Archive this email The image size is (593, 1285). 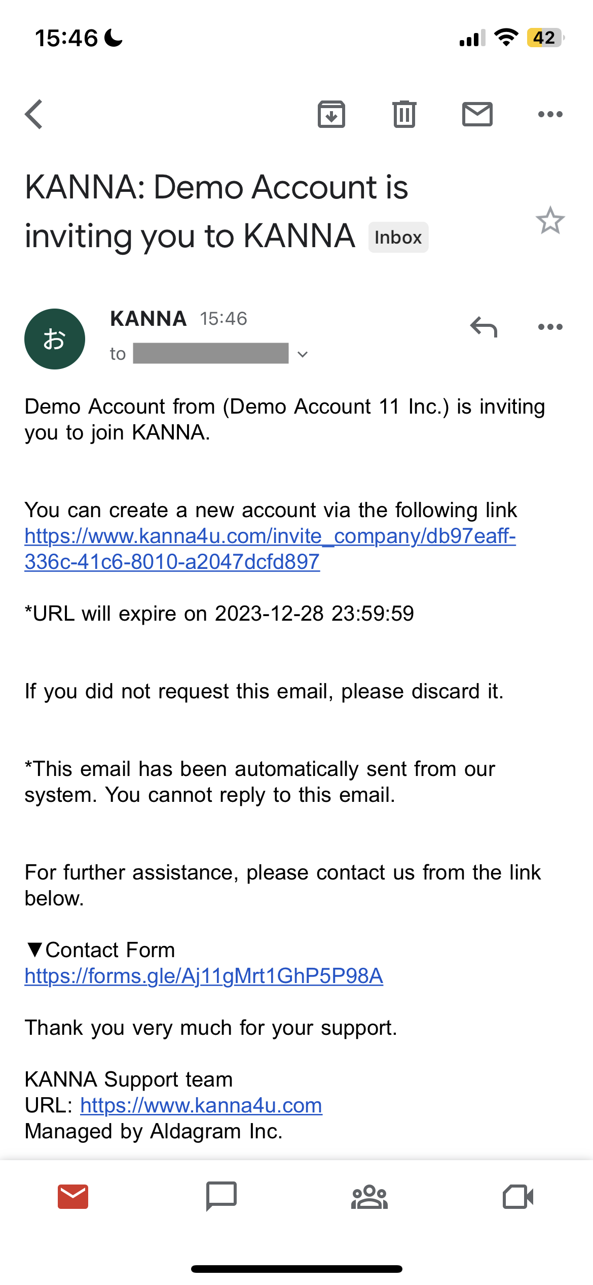[331, 114]
